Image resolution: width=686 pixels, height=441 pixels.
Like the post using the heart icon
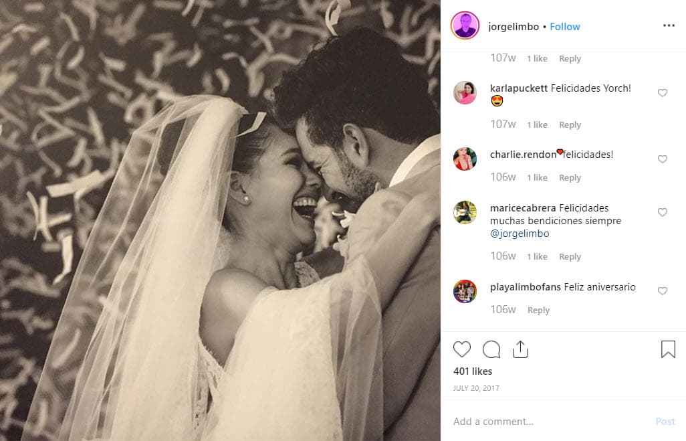point(462,349)
